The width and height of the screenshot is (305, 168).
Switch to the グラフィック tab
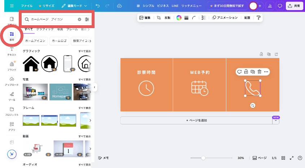45,29
